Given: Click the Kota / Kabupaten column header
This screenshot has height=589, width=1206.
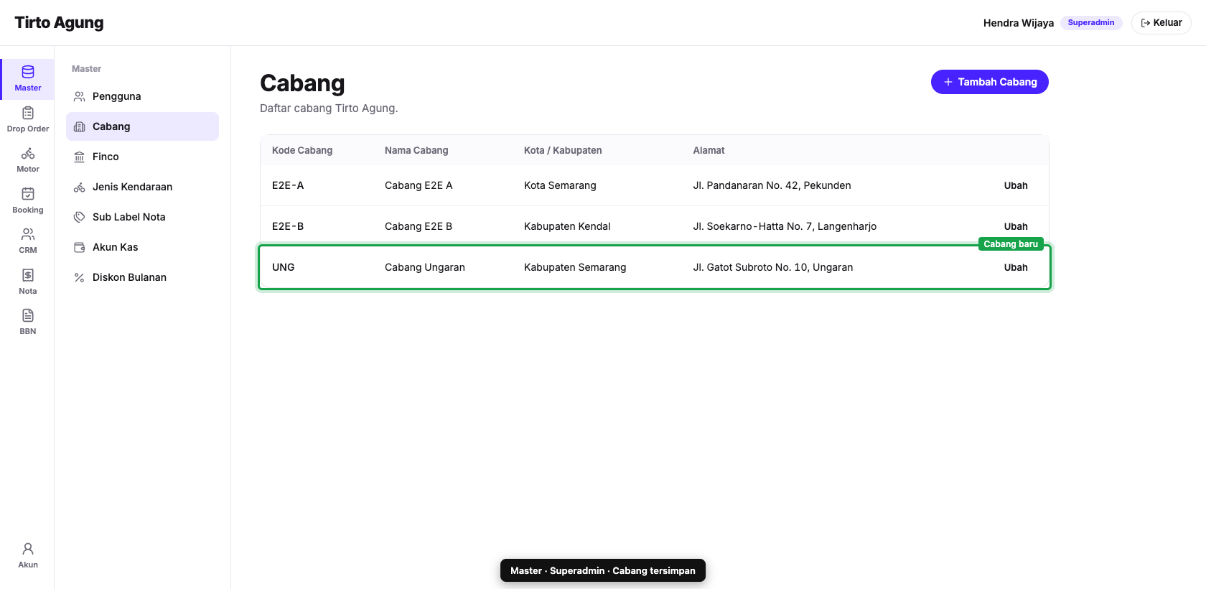Looking at the screenshot, I should tap(563, 150).
